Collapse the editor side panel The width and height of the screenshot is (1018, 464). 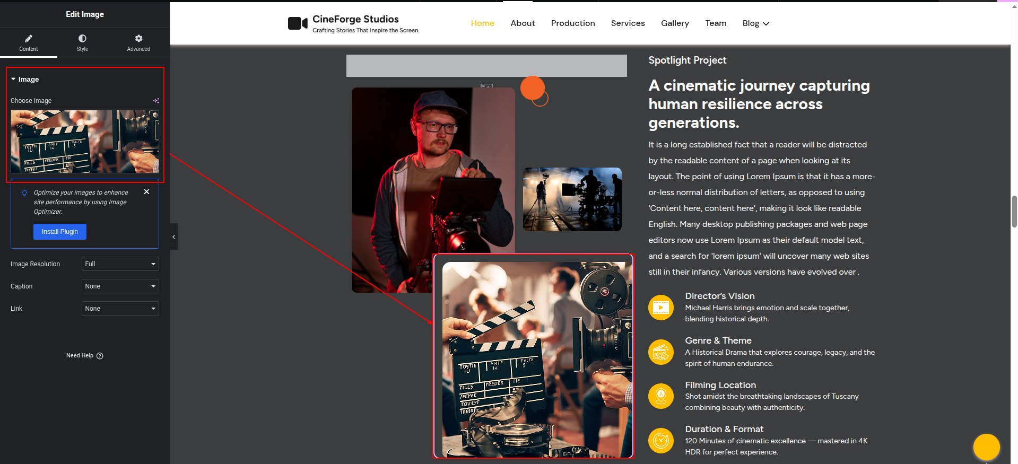tap(173, 237)
